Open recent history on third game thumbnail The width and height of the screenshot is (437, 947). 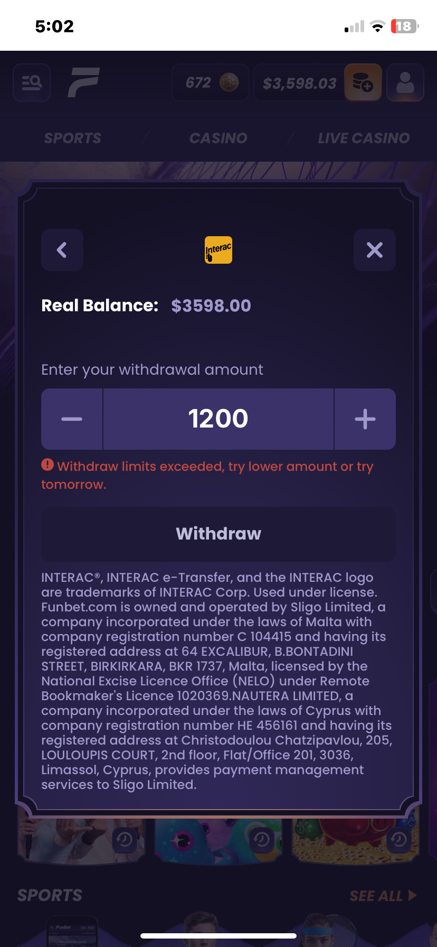pos(399,839)
